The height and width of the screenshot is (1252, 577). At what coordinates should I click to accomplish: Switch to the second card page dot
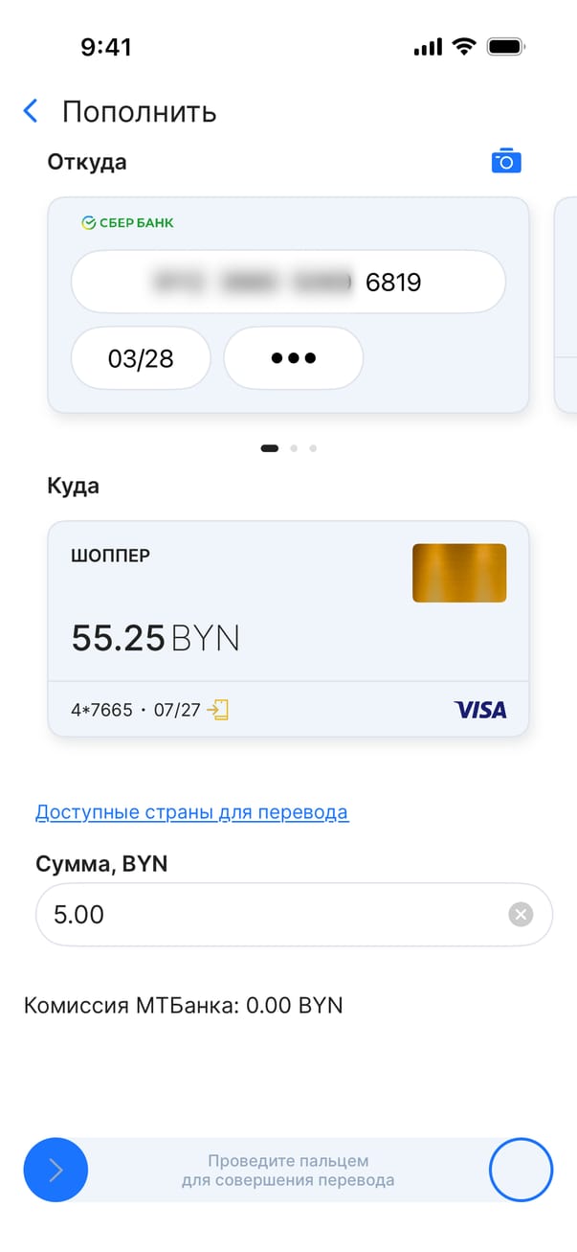pos(294,447)
